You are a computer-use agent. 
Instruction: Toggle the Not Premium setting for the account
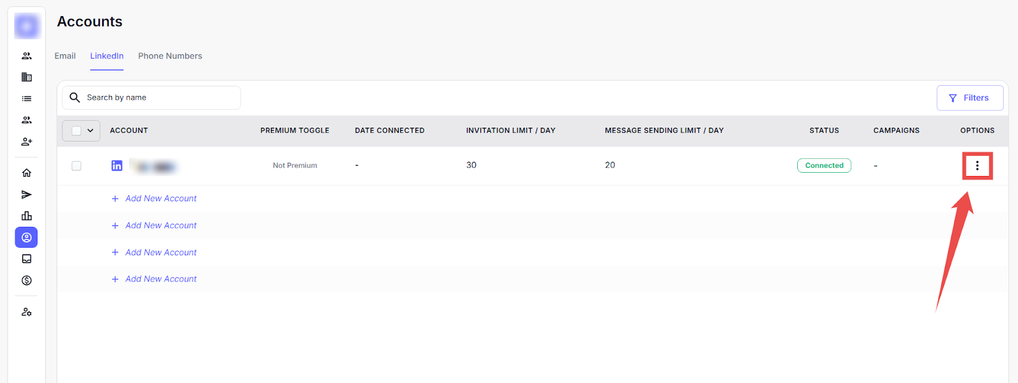(295, 166)
